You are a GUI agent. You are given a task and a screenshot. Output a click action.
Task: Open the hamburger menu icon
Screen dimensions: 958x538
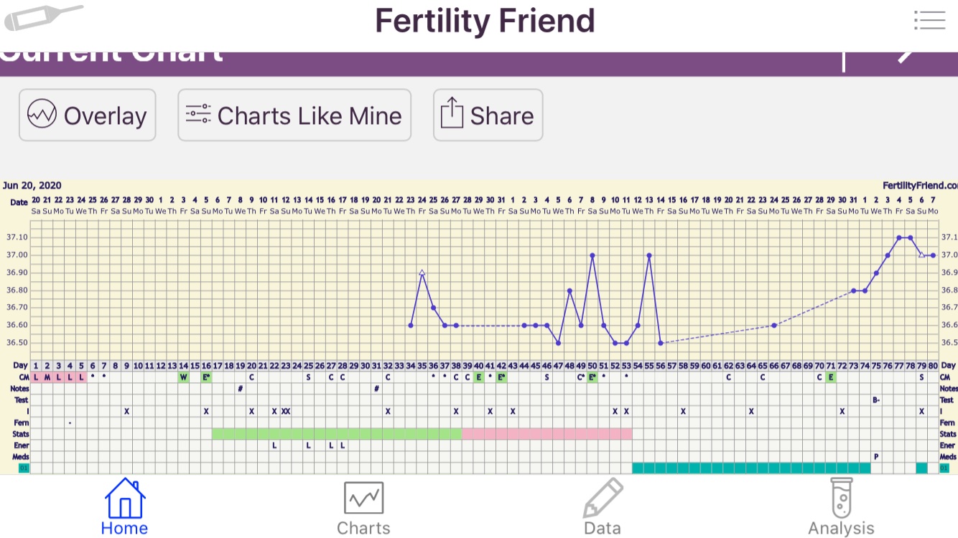929,19
